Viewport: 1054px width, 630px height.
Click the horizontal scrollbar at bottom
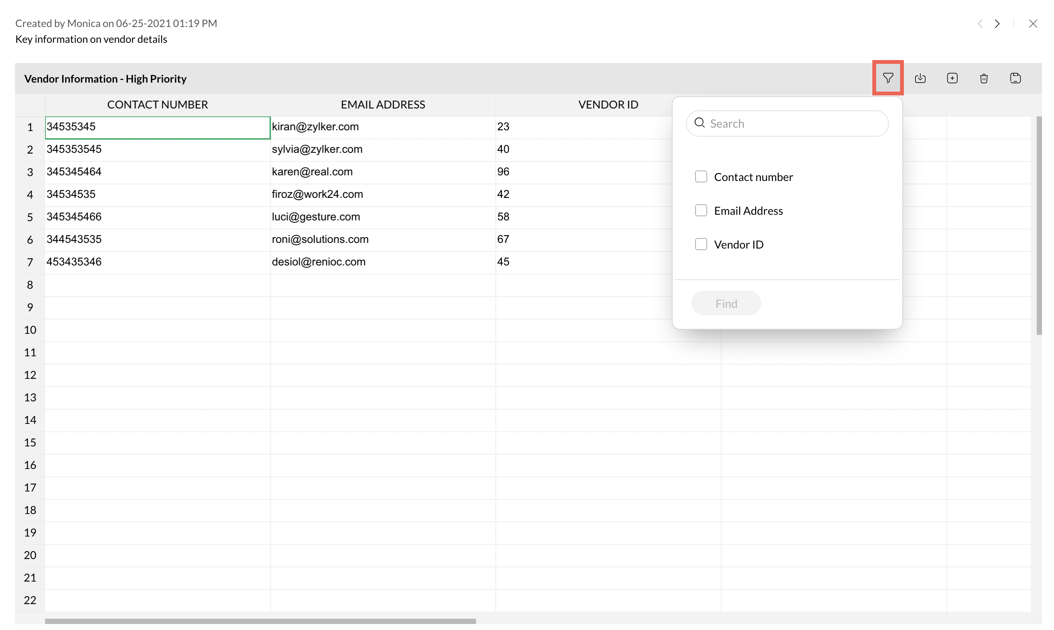(260, 621)
